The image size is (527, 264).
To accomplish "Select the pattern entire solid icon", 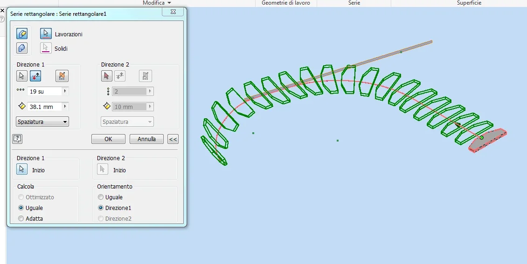I will (22, 48).
